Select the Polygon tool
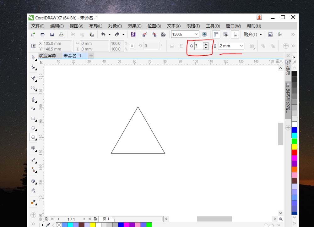314x227 pixels. [x=33, y=137]
